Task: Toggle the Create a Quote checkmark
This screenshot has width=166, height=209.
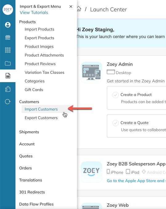Action: (115, 123)
